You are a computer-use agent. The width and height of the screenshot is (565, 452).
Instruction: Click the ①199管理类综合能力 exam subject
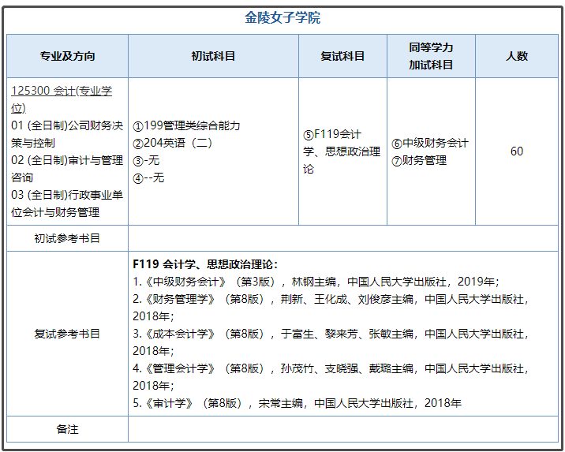(x=186, y=125)
